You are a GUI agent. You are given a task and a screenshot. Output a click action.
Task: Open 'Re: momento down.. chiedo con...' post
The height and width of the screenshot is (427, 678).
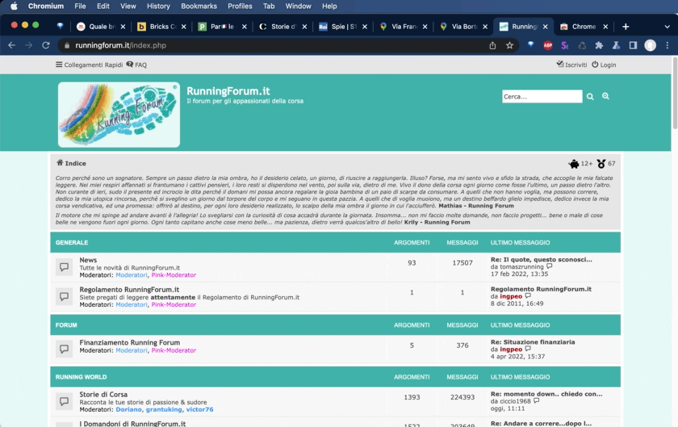546,394
